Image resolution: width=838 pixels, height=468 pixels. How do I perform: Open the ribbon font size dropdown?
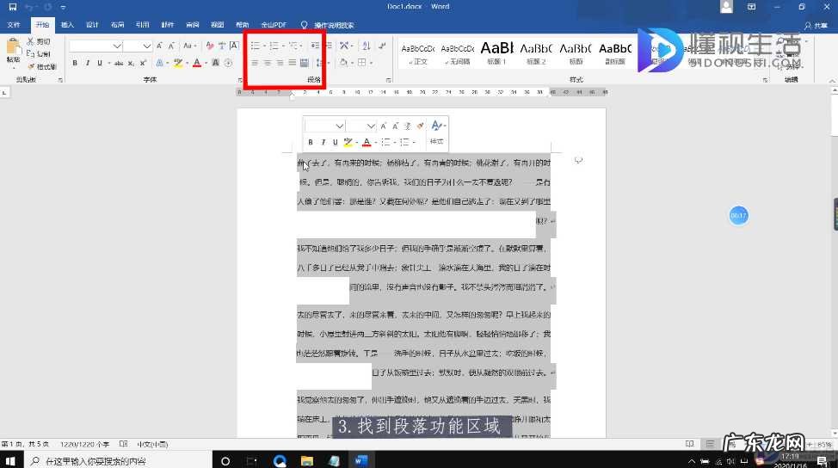[x=147, y=46]
